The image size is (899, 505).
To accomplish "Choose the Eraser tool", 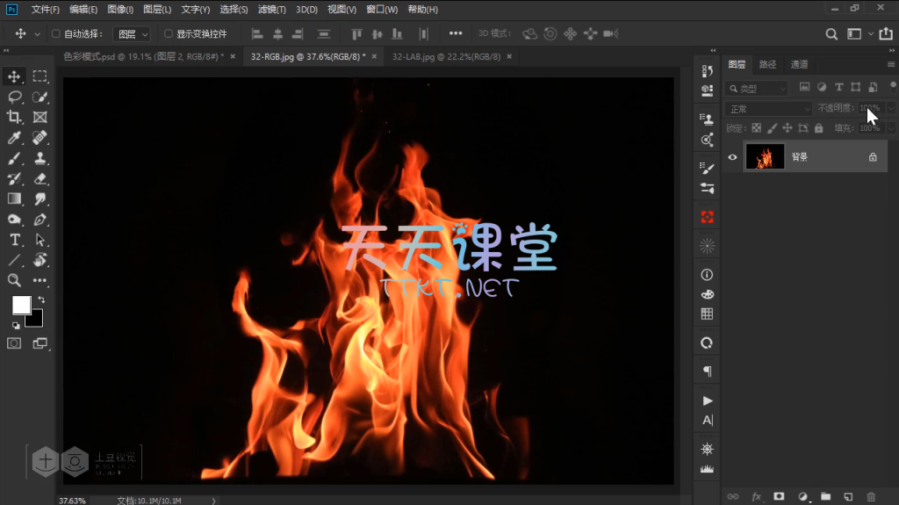I will (x=40, y=178).
